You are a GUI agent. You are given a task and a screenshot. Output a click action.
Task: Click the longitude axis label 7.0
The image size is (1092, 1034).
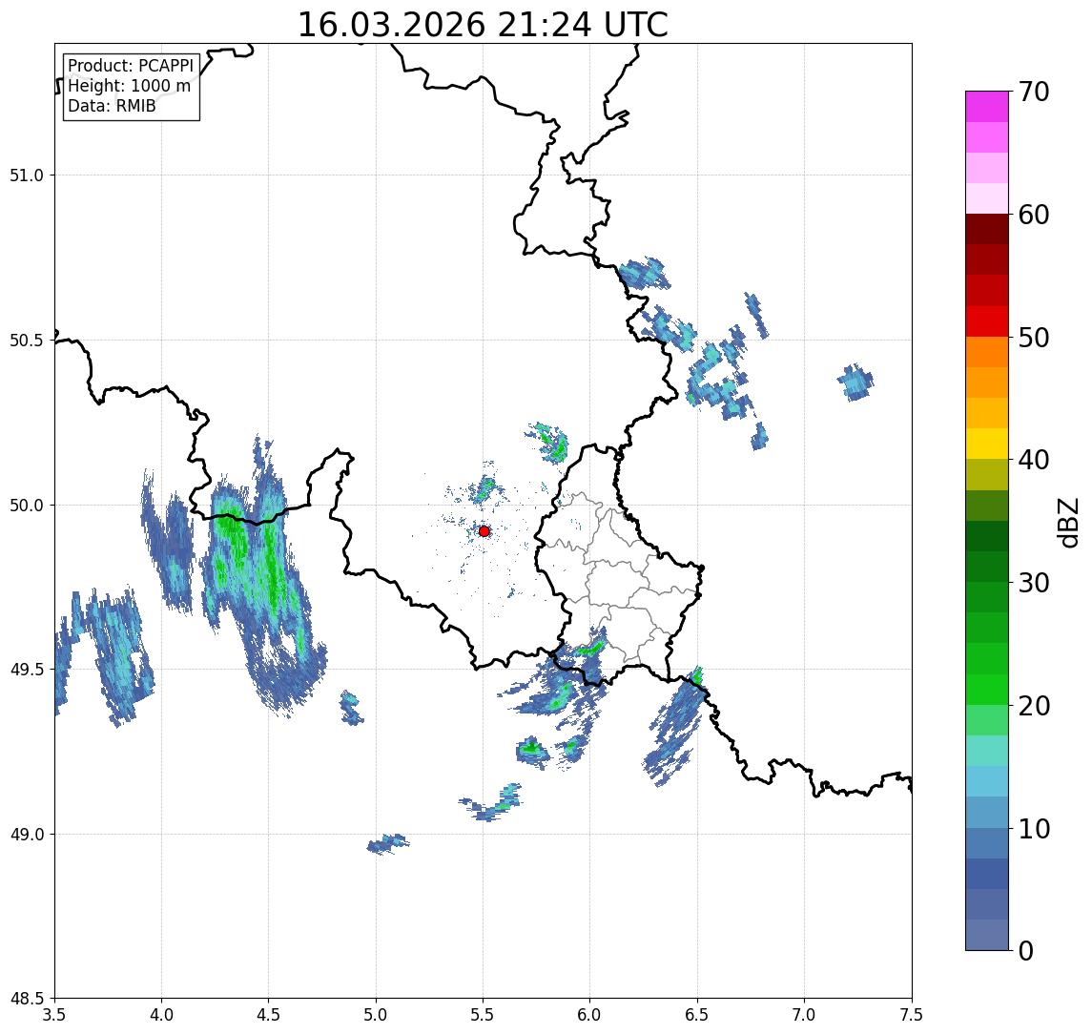click(x=804, y=1015)
